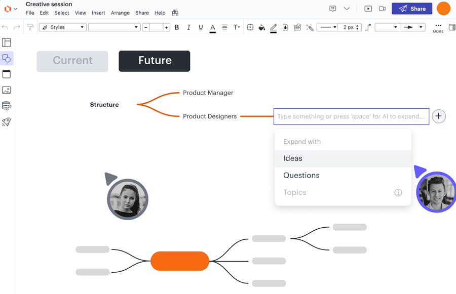The width and height of the screenshot is (456, 294).
Task: Toggle bold text formatting
Action: [177, 27]
